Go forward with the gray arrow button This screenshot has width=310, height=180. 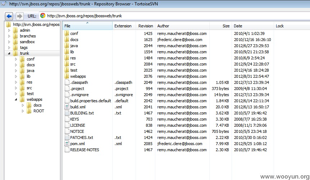[19, 16]
